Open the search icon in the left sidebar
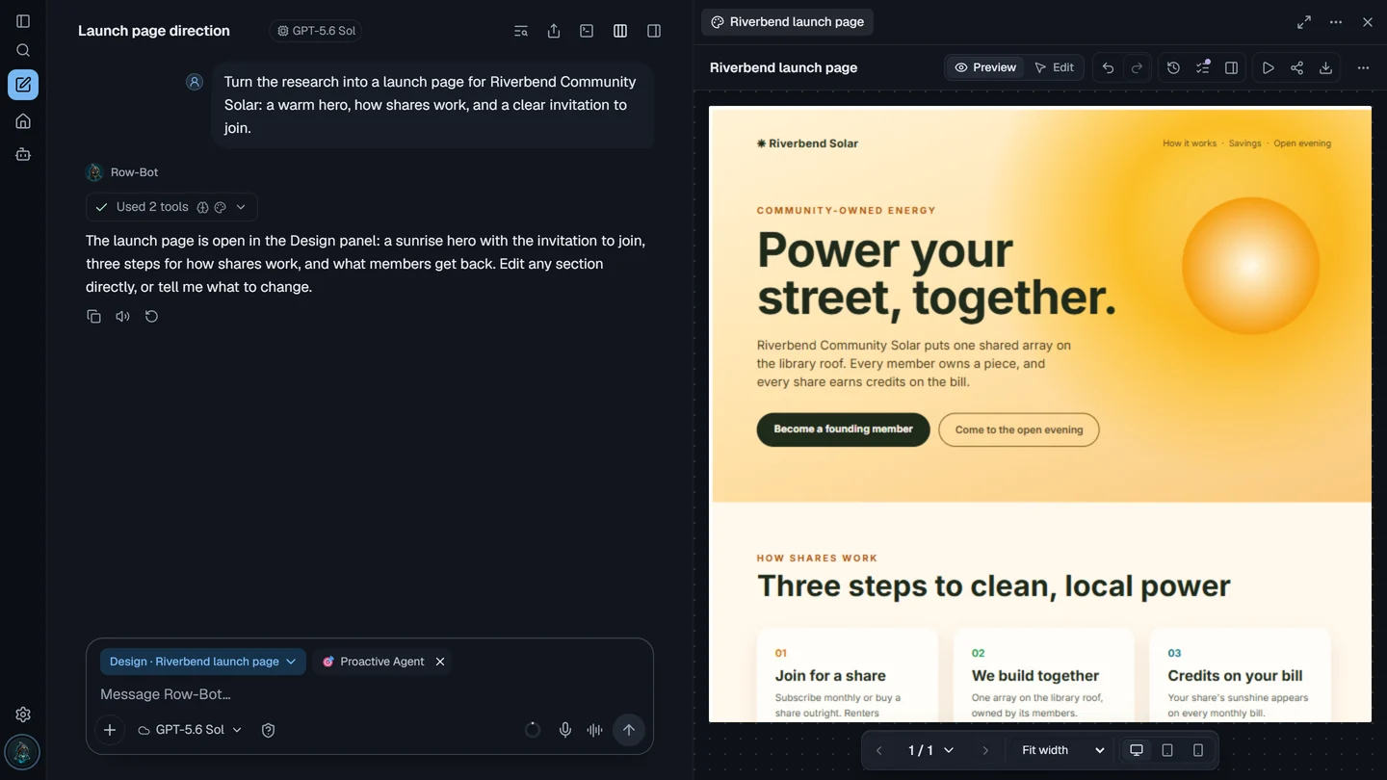The height and width of the screenshot is (780, 1387). pos(23,50)
